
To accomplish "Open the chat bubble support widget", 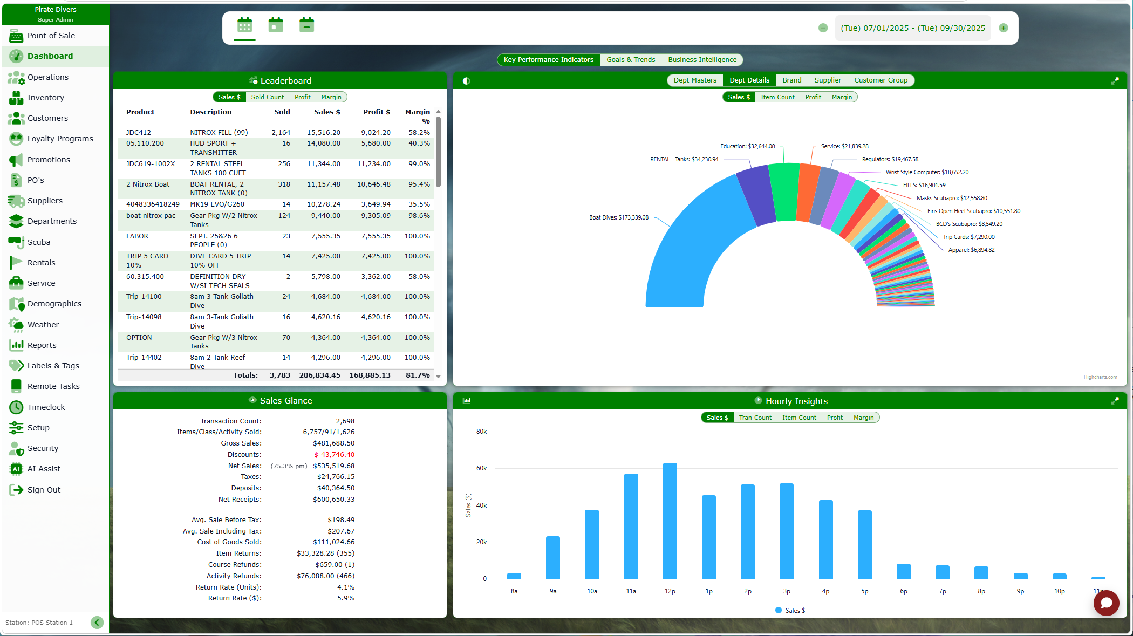I will [x=1106, y=603].
